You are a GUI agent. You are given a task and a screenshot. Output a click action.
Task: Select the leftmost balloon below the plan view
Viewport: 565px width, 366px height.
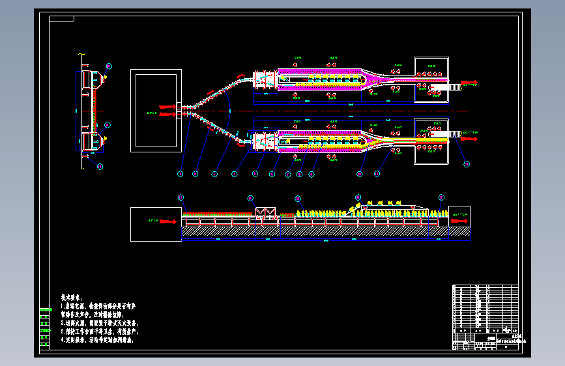click(x=181, y=174)
